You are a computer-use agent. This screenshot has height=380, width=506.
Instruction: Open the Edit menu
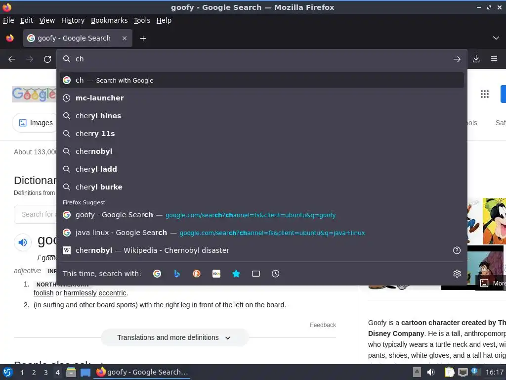pyautogui.click(x=27, y=20)
